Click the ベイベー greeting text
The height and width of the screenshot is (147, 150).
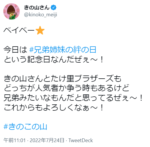click(x=19, y=30)
